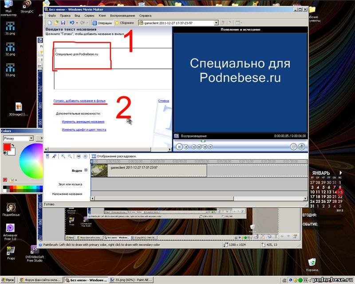The width and height of the screenshot is (355, 284).
Task: Pause the preview playback
Action: coord(179,147)
